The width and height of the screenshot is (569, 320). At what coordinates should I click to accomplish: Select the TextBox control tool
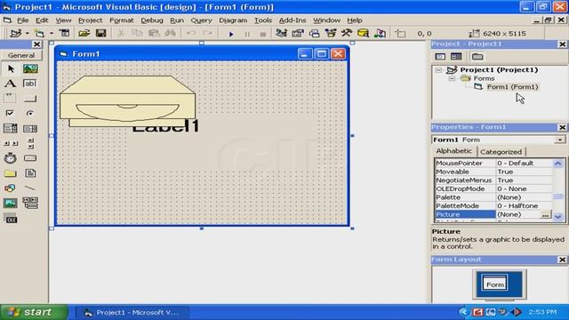30,84
